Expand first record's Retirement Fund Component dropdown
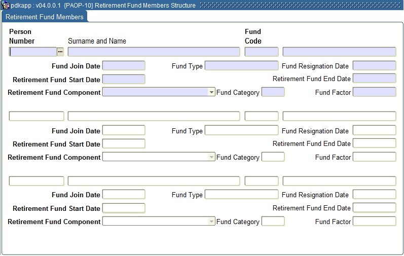Image resolution: width=404 pixels, height=256 pixels. [211, 92]
